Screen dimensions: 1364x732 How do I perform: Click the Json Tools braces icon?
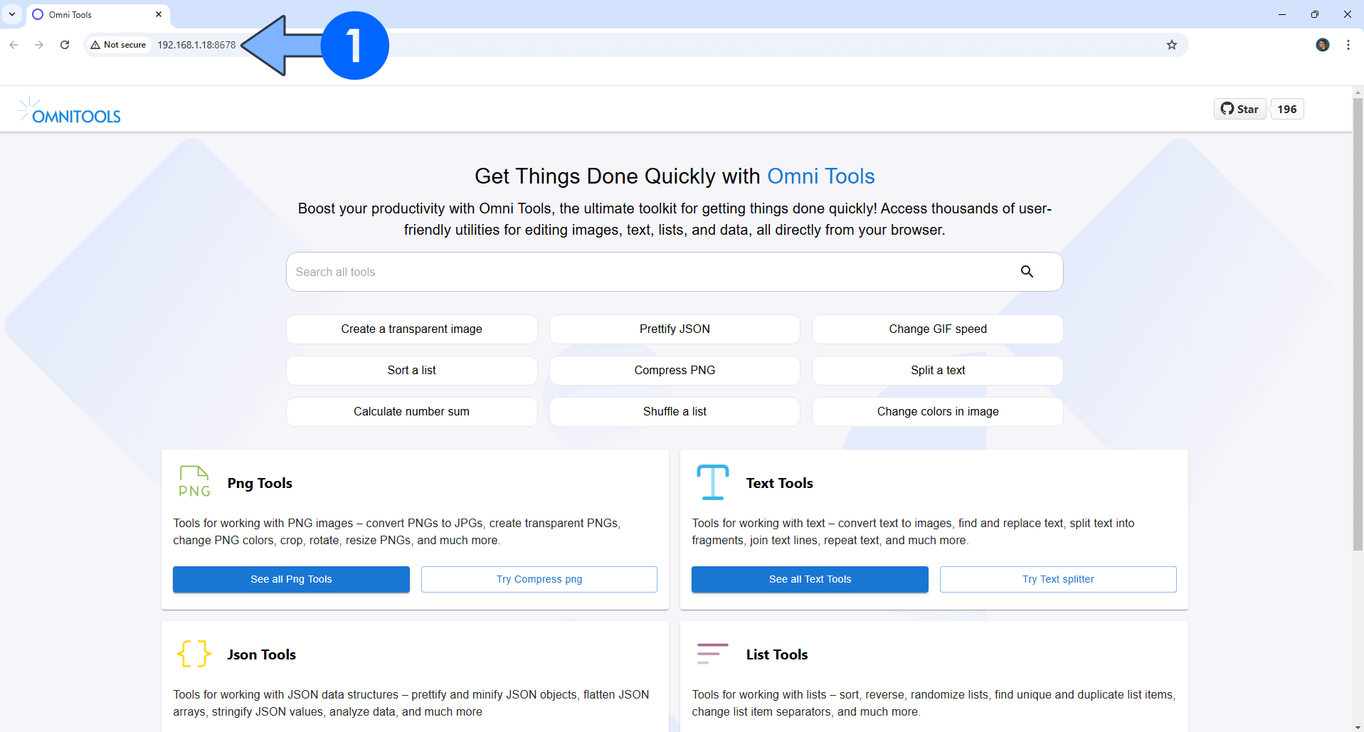click(194, 653)
